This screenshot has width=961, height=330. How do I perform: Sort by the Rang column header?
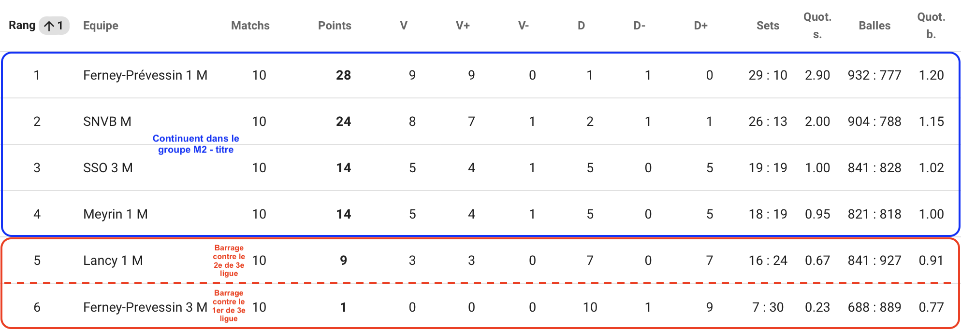point(22,25)
